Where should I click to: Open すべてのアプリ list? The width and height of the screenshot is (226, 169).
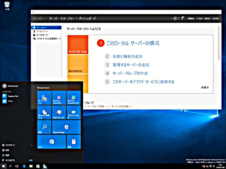click(x=9, y=160)
